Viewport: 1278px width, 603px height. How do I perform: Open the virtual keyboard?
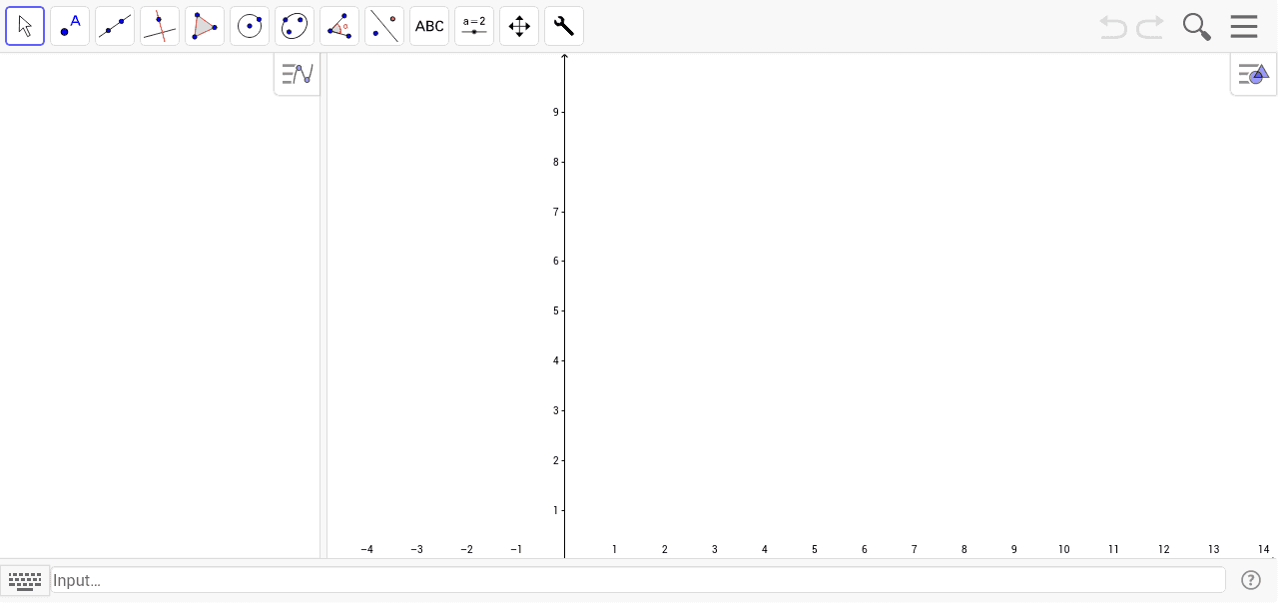[25, 580]
